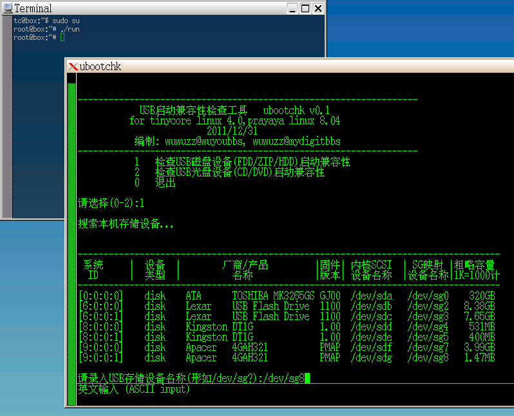Click menu option 2 CD/DVD check
The image size is (514, 416).
[229, 172]
